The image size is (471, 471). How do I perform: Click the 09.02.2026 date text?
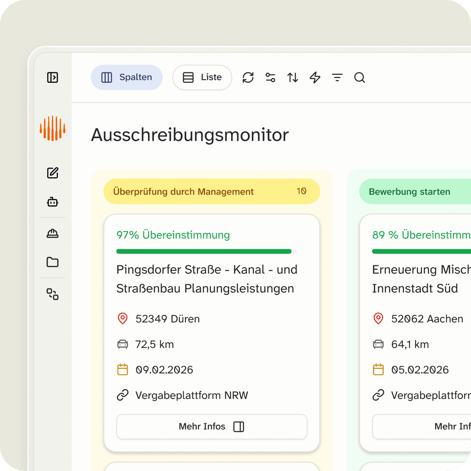(164, 370)
